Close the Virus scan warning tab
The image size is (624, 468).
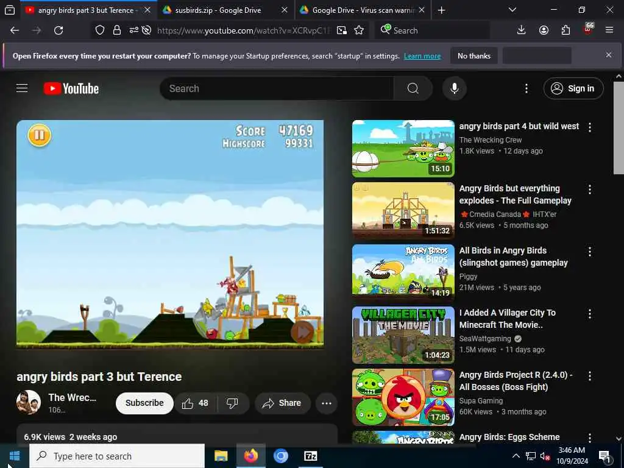click(422, 10)
